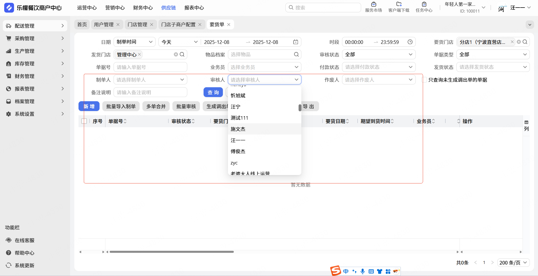Switch to the 门店管理 tab
Viewport: 538px width, 276px height.
coord(137,25)
